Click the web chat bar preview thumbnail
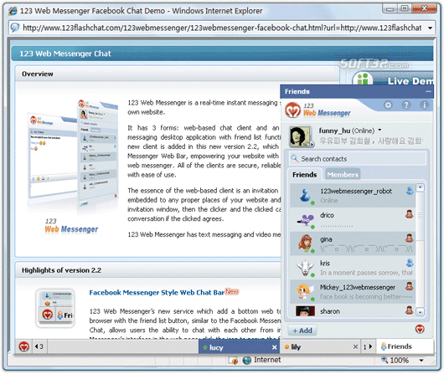 55,309
